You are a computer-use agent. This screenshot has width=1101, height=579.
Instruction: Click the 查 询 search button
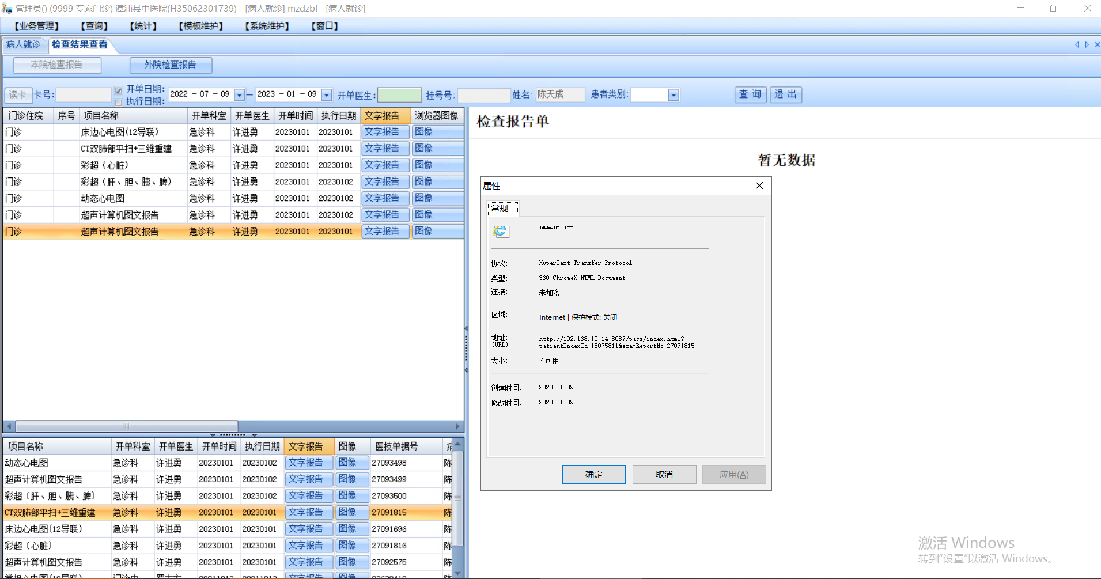pos(750,94)
